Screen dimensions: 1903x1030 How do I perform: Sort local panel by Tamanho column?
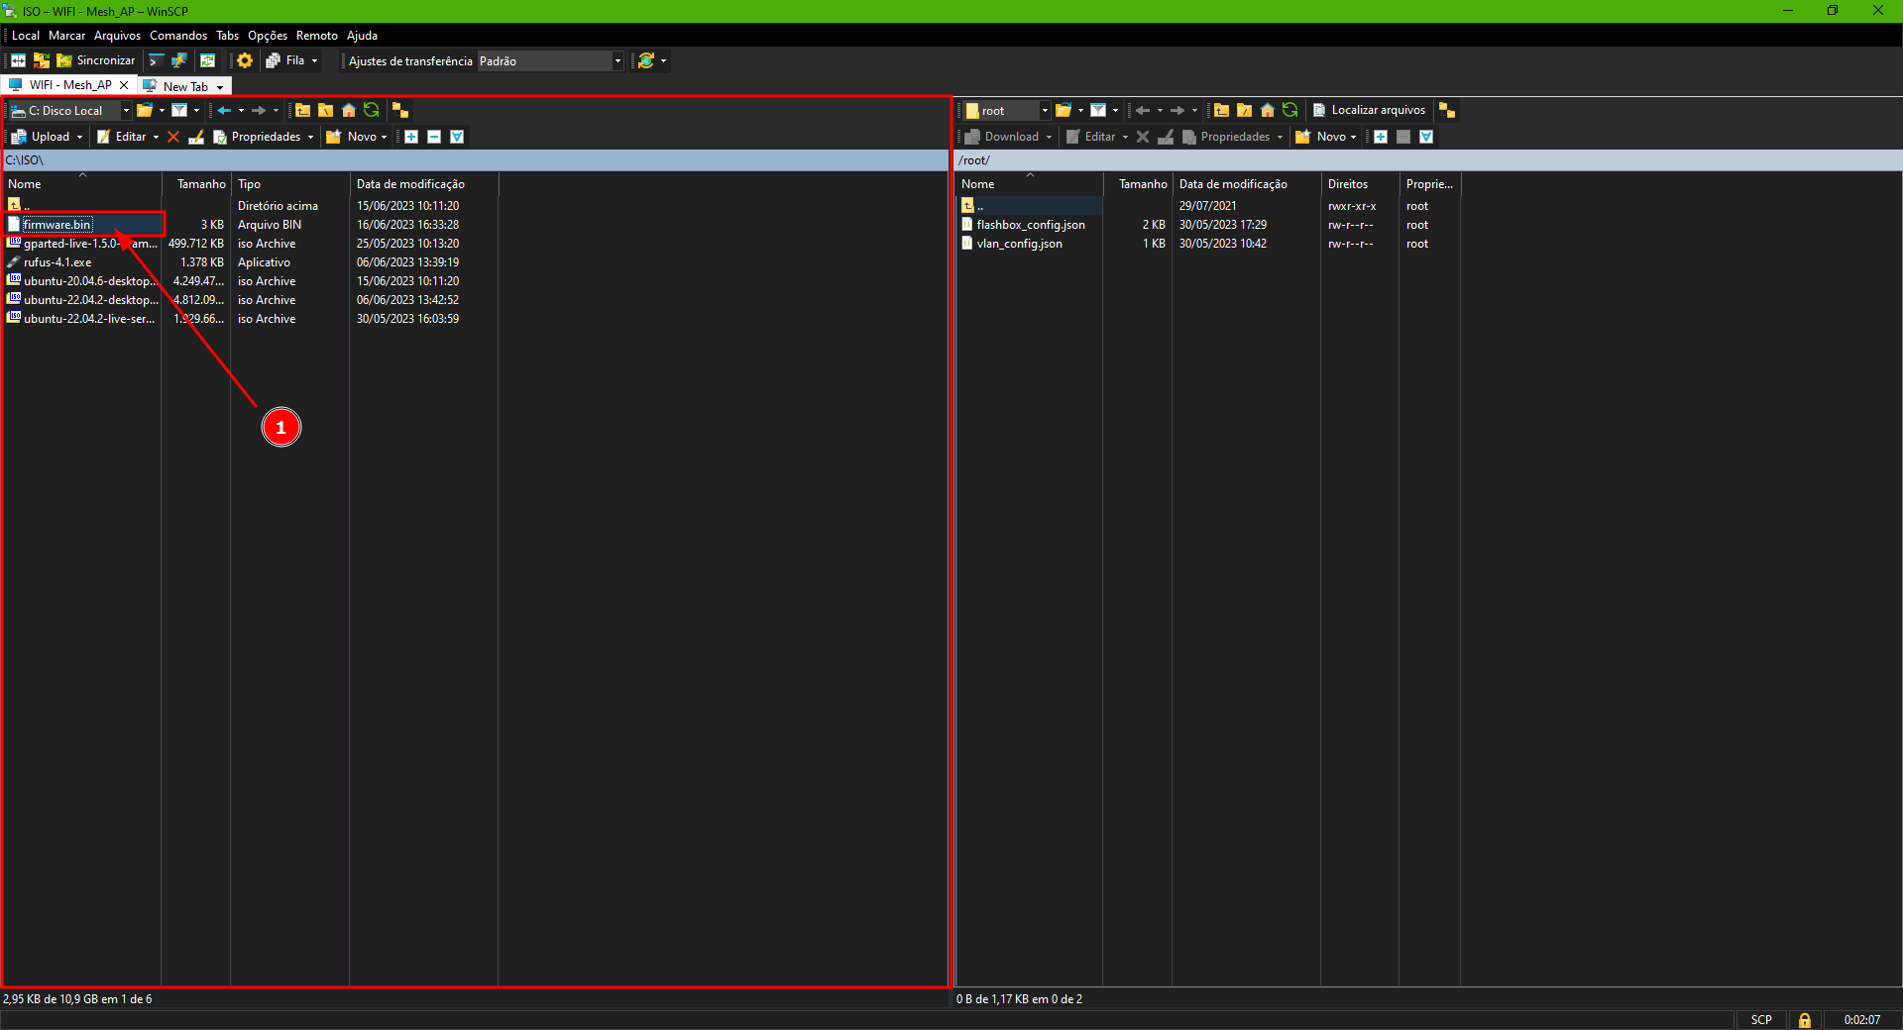tap(196, 184)
